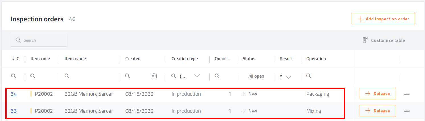The image size is (425, 121).
Task: Click Customize table
Action: point(384,40)
